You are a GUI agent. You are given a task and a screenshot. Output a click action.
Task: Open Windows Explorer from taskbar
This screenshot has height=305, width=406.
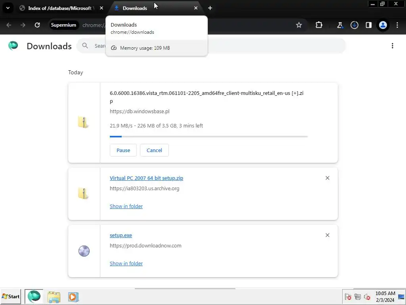click(x=54, y=297)
